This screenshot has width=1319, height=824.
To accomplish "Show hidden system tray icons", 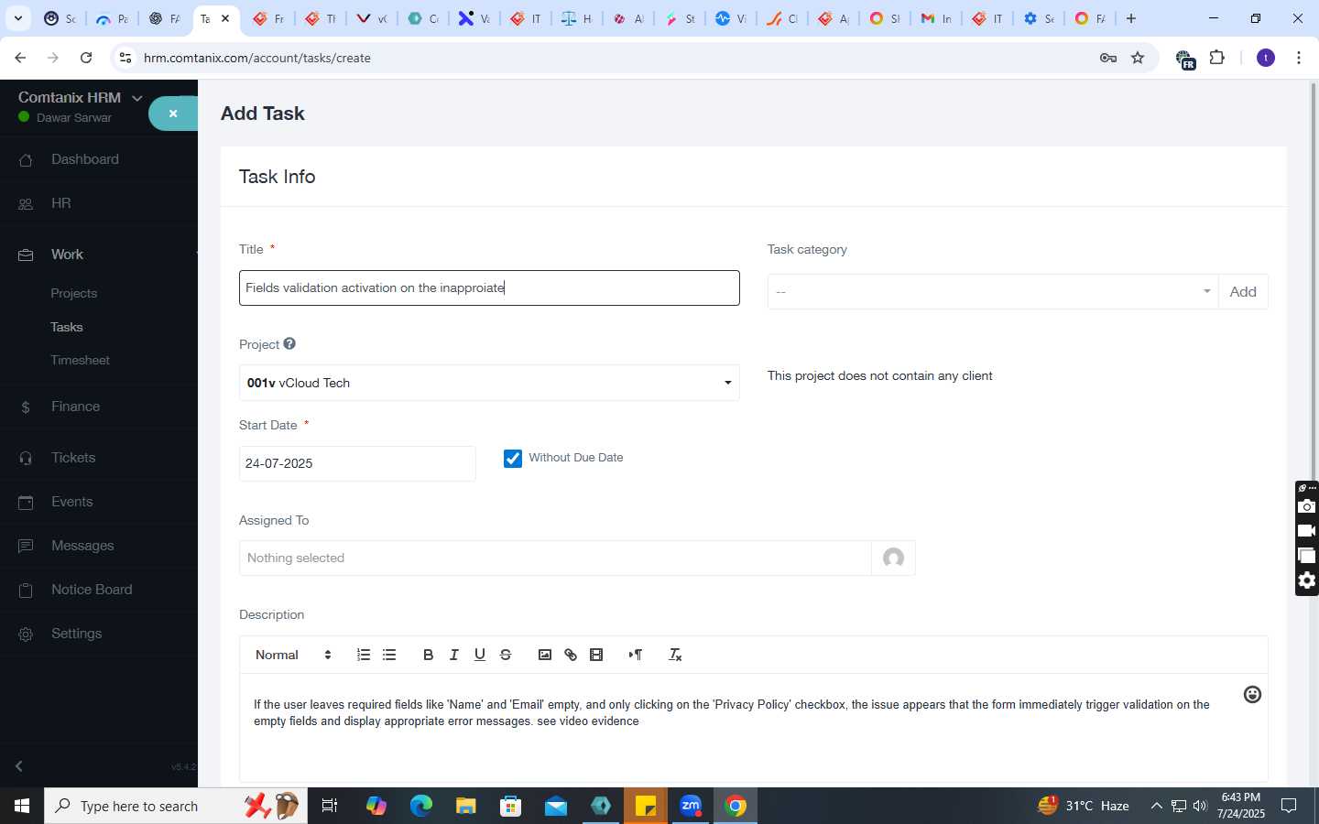I will 1156,806.
